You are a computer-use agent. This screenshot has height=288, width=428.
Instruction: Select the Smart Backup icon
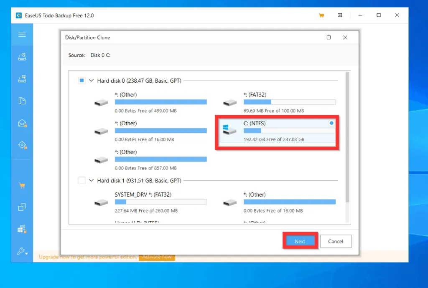coord(22,144)
